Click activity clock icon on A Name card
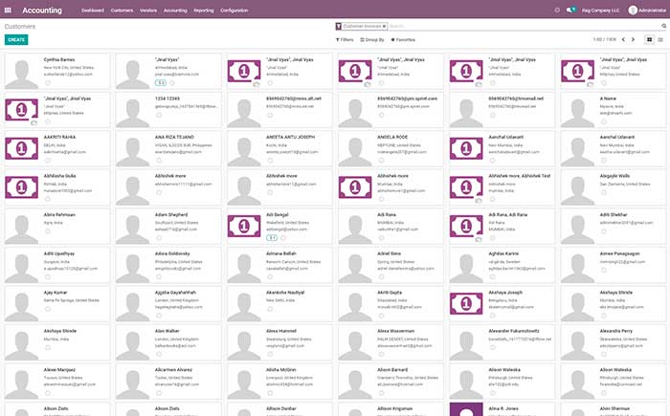670x416 pixels. click(x=604, y=121)
